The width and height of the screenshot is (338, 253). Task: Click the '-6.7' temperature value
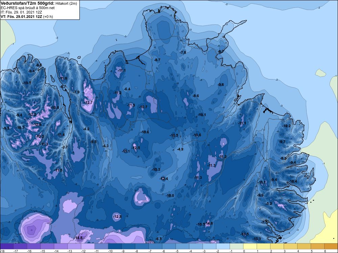63,87
